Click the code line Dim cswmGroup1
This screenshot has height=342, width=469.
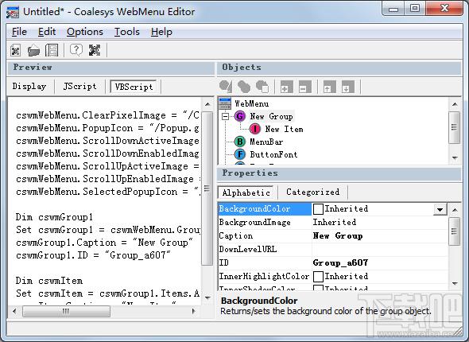54,217
